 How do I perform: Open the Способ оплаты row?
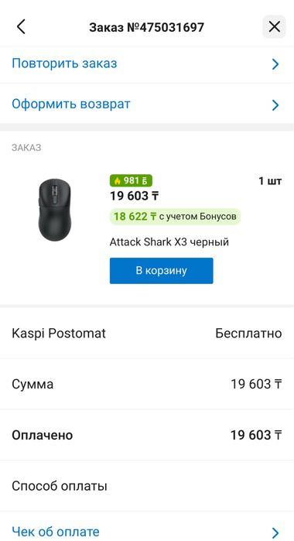coord(147,486)
